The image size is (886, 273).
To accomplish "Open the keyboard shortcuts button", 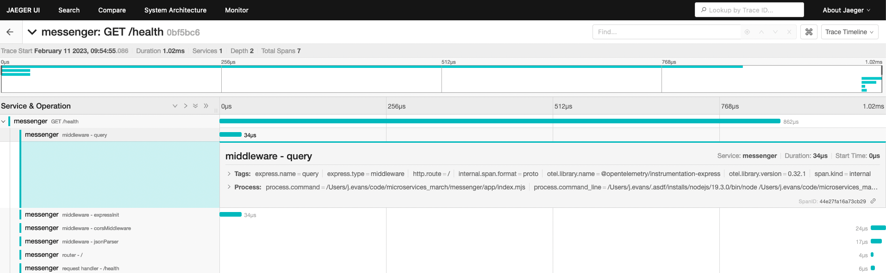I will point(809,32).
